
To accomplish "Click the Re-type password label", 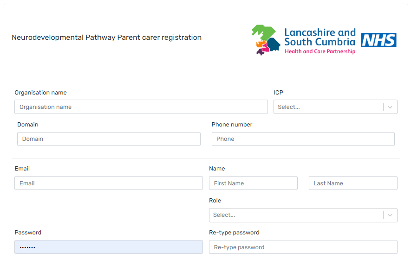I will [x=234, y=233].
